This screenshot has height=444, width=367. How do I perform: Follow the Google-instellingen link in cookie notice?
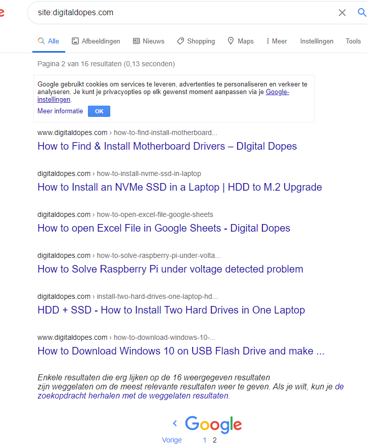pos(278,92)
